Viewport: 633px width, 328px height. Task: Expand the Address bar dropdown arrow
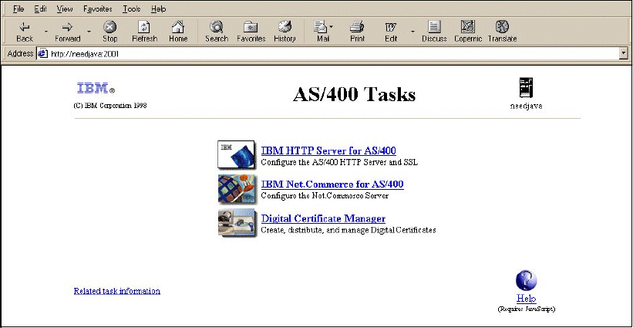click(624, 53)
